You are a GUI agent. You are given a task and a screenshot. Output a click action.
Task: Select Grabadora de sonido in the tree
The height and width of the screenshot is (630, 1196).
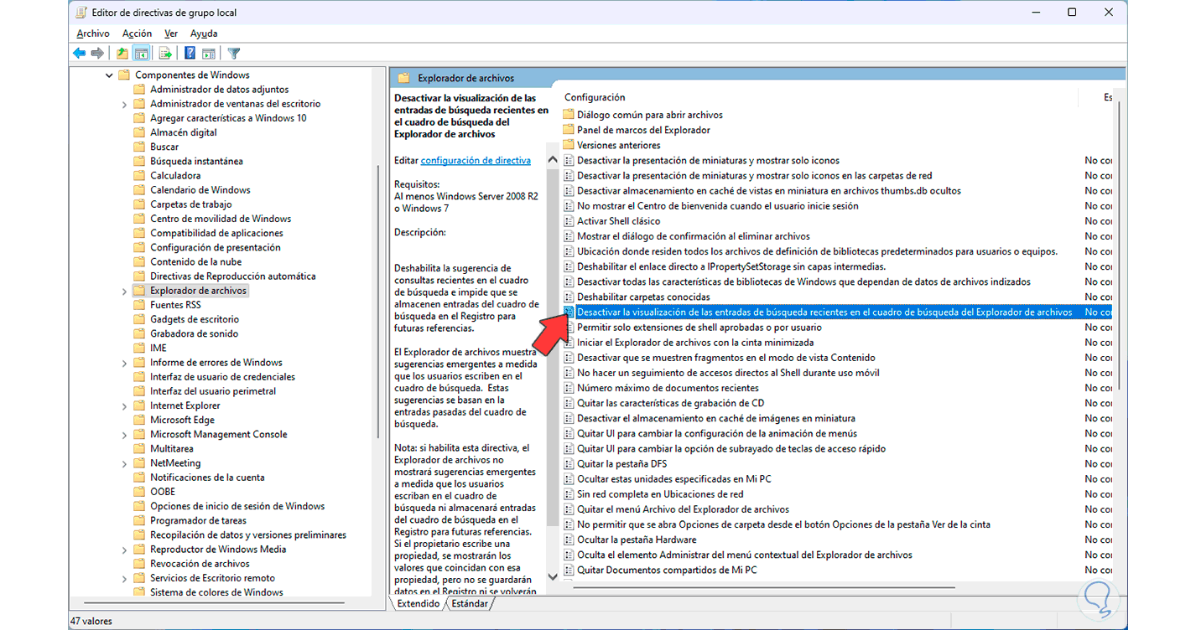click(x=195, y=333)
